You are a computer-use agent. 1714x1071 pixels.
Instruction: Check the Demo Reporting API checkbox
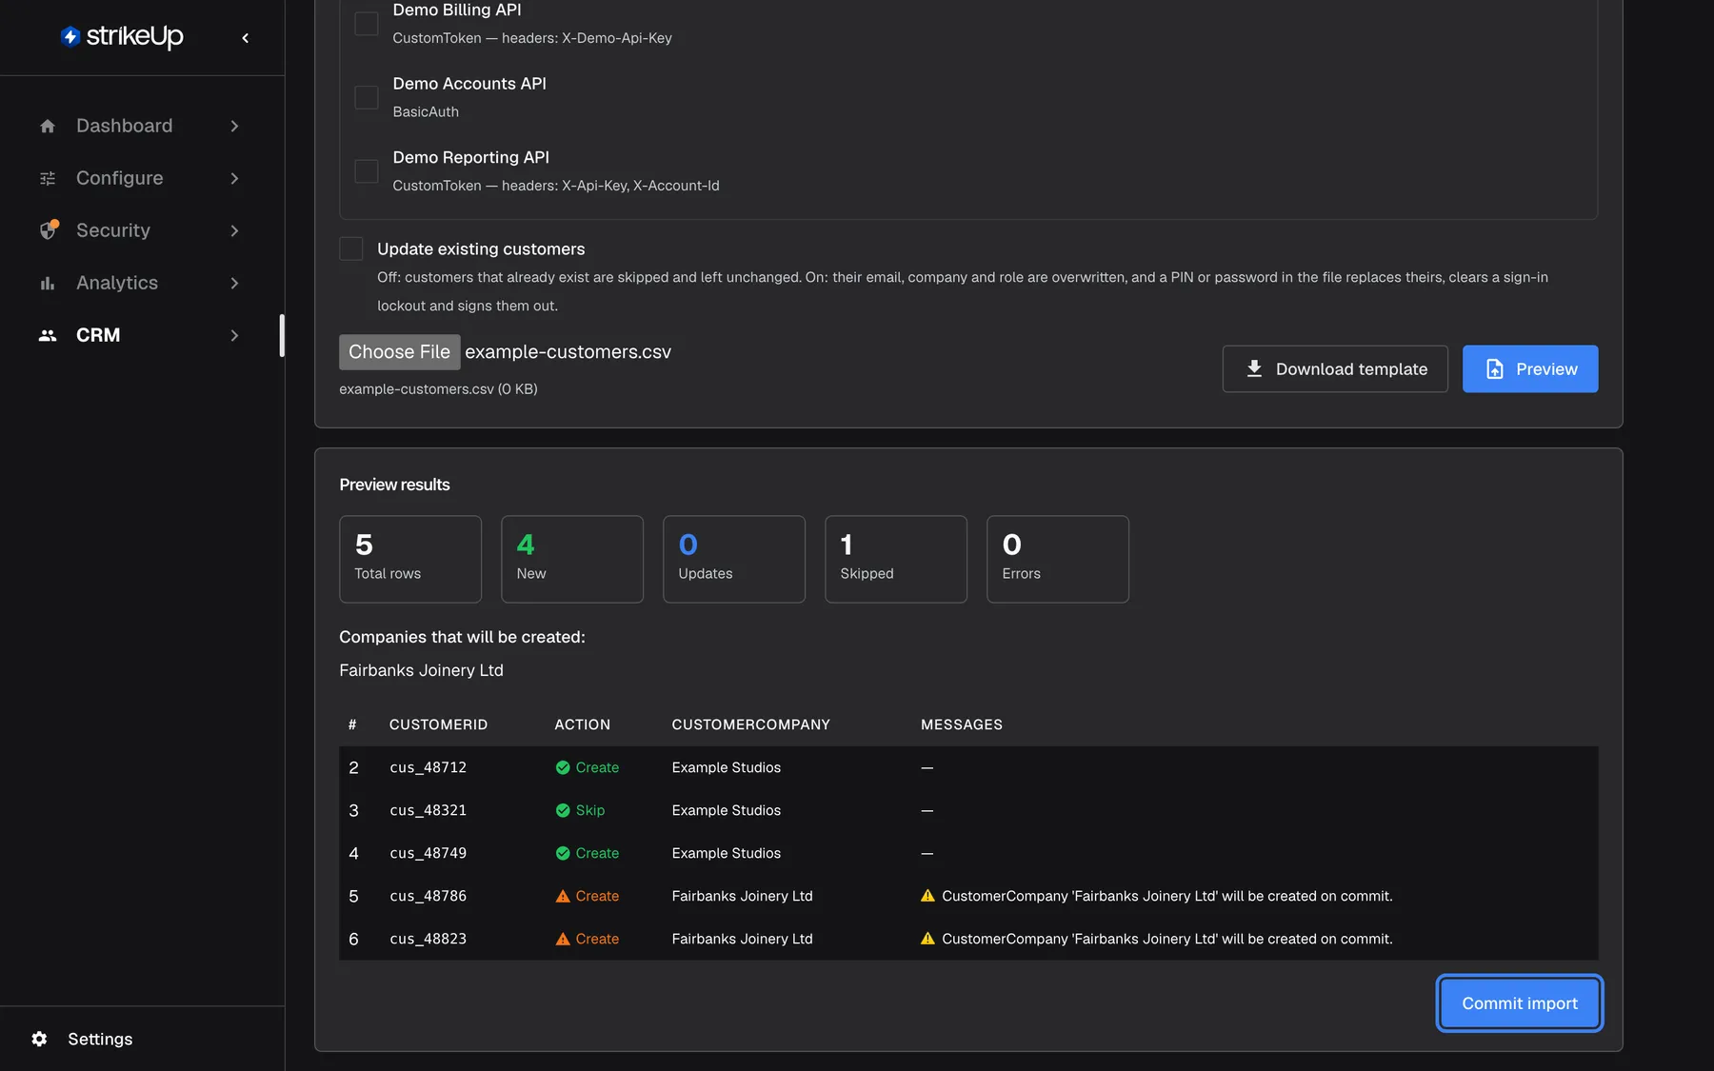[367, 171]
